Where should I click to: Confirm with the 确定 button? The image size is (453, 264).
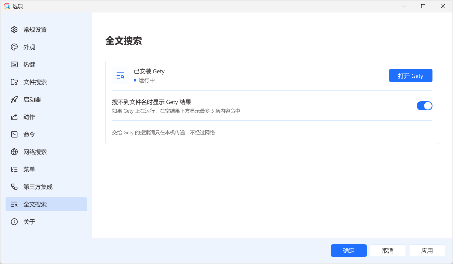click(x=349, y=251)
